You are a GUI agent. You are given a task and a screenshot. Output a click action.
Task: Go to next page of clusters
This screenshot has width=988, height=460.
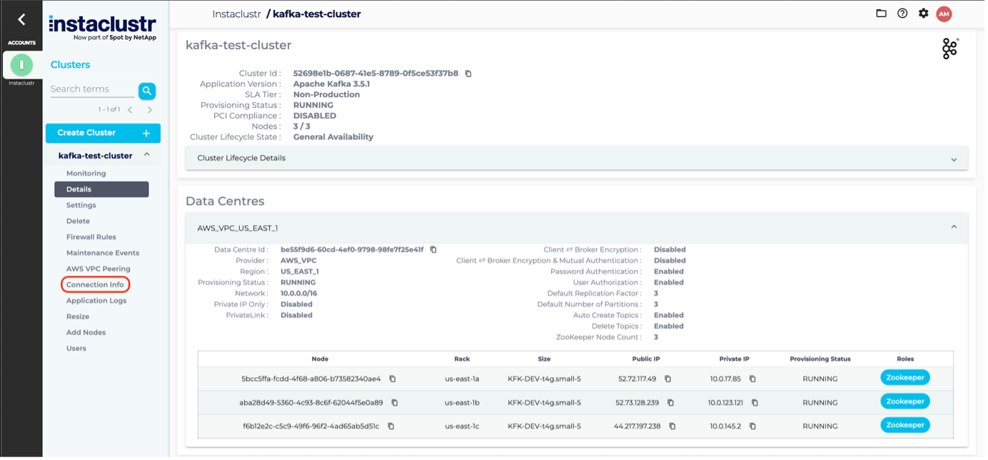[x=150, y=110]
